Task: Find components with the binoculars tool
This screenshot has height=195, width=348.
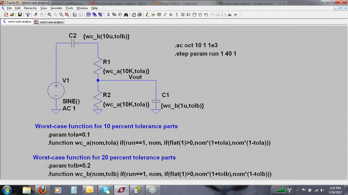Action: (126, 14)
